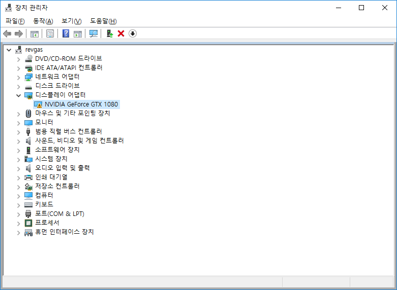This screenshot has width=397, height=290.
Task: Click the USB 범용 직렬 버스 icon
Action: click(x=28, y=132)
